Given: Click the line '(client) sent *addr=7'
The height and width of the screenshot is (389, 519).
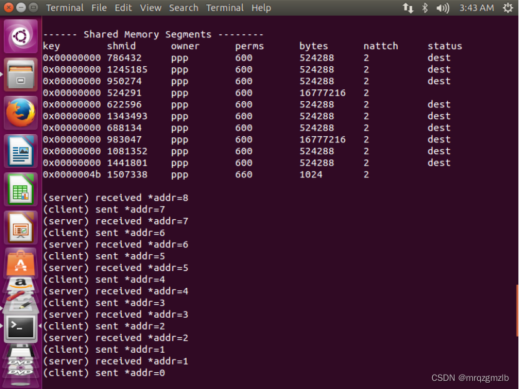Looking at the screenshot, I should [x=104, y=209].
